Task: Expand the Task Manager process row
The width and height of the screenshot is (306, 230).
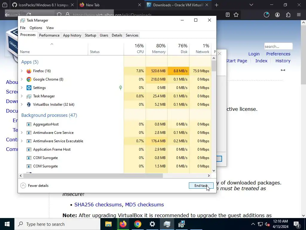Action: (x=22, y=96)
